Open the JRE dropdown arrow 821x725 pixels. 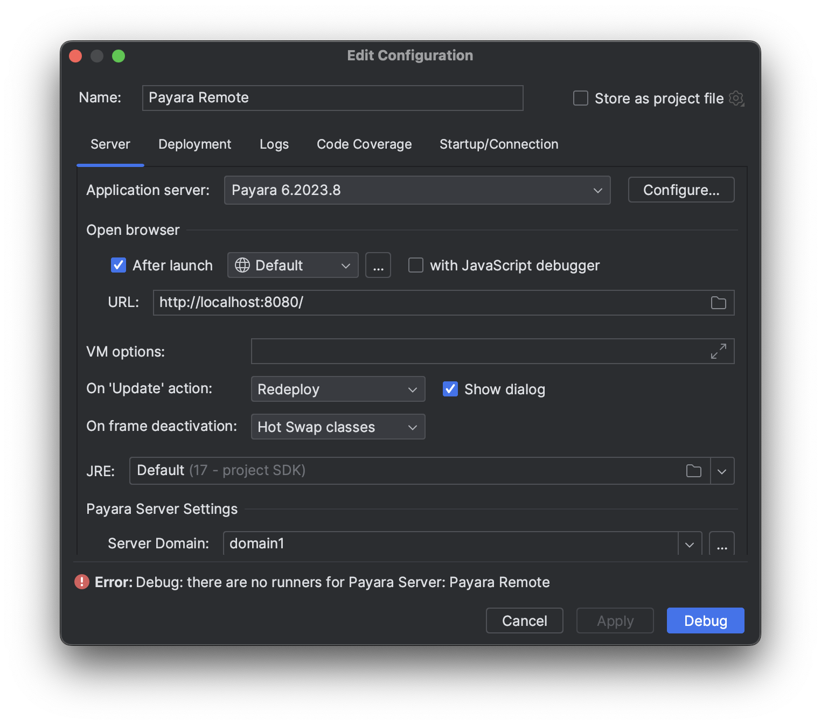click(722, 471)
